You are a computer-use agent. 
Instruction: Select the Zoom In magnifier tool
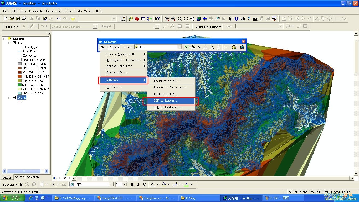point(167,18)
